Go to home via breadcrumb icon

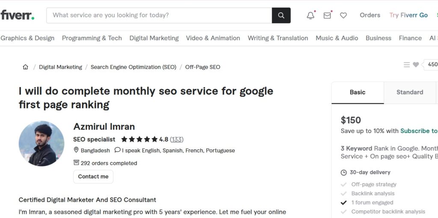(x=25, y=67)
